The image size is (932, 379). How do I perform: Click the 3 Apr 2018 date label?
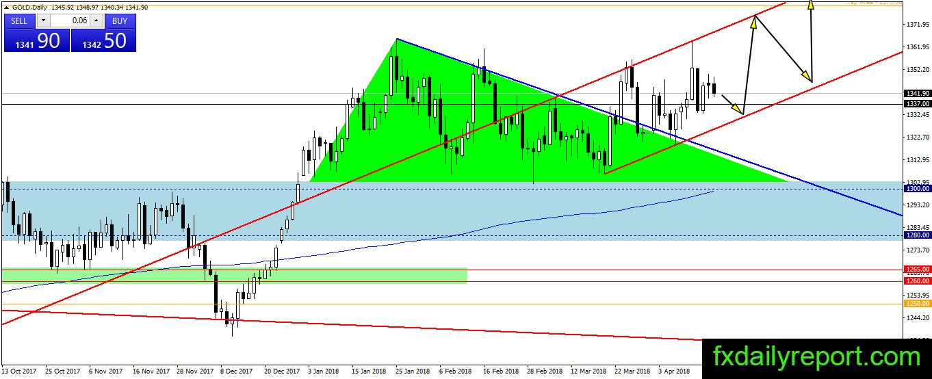pos(674,371)
